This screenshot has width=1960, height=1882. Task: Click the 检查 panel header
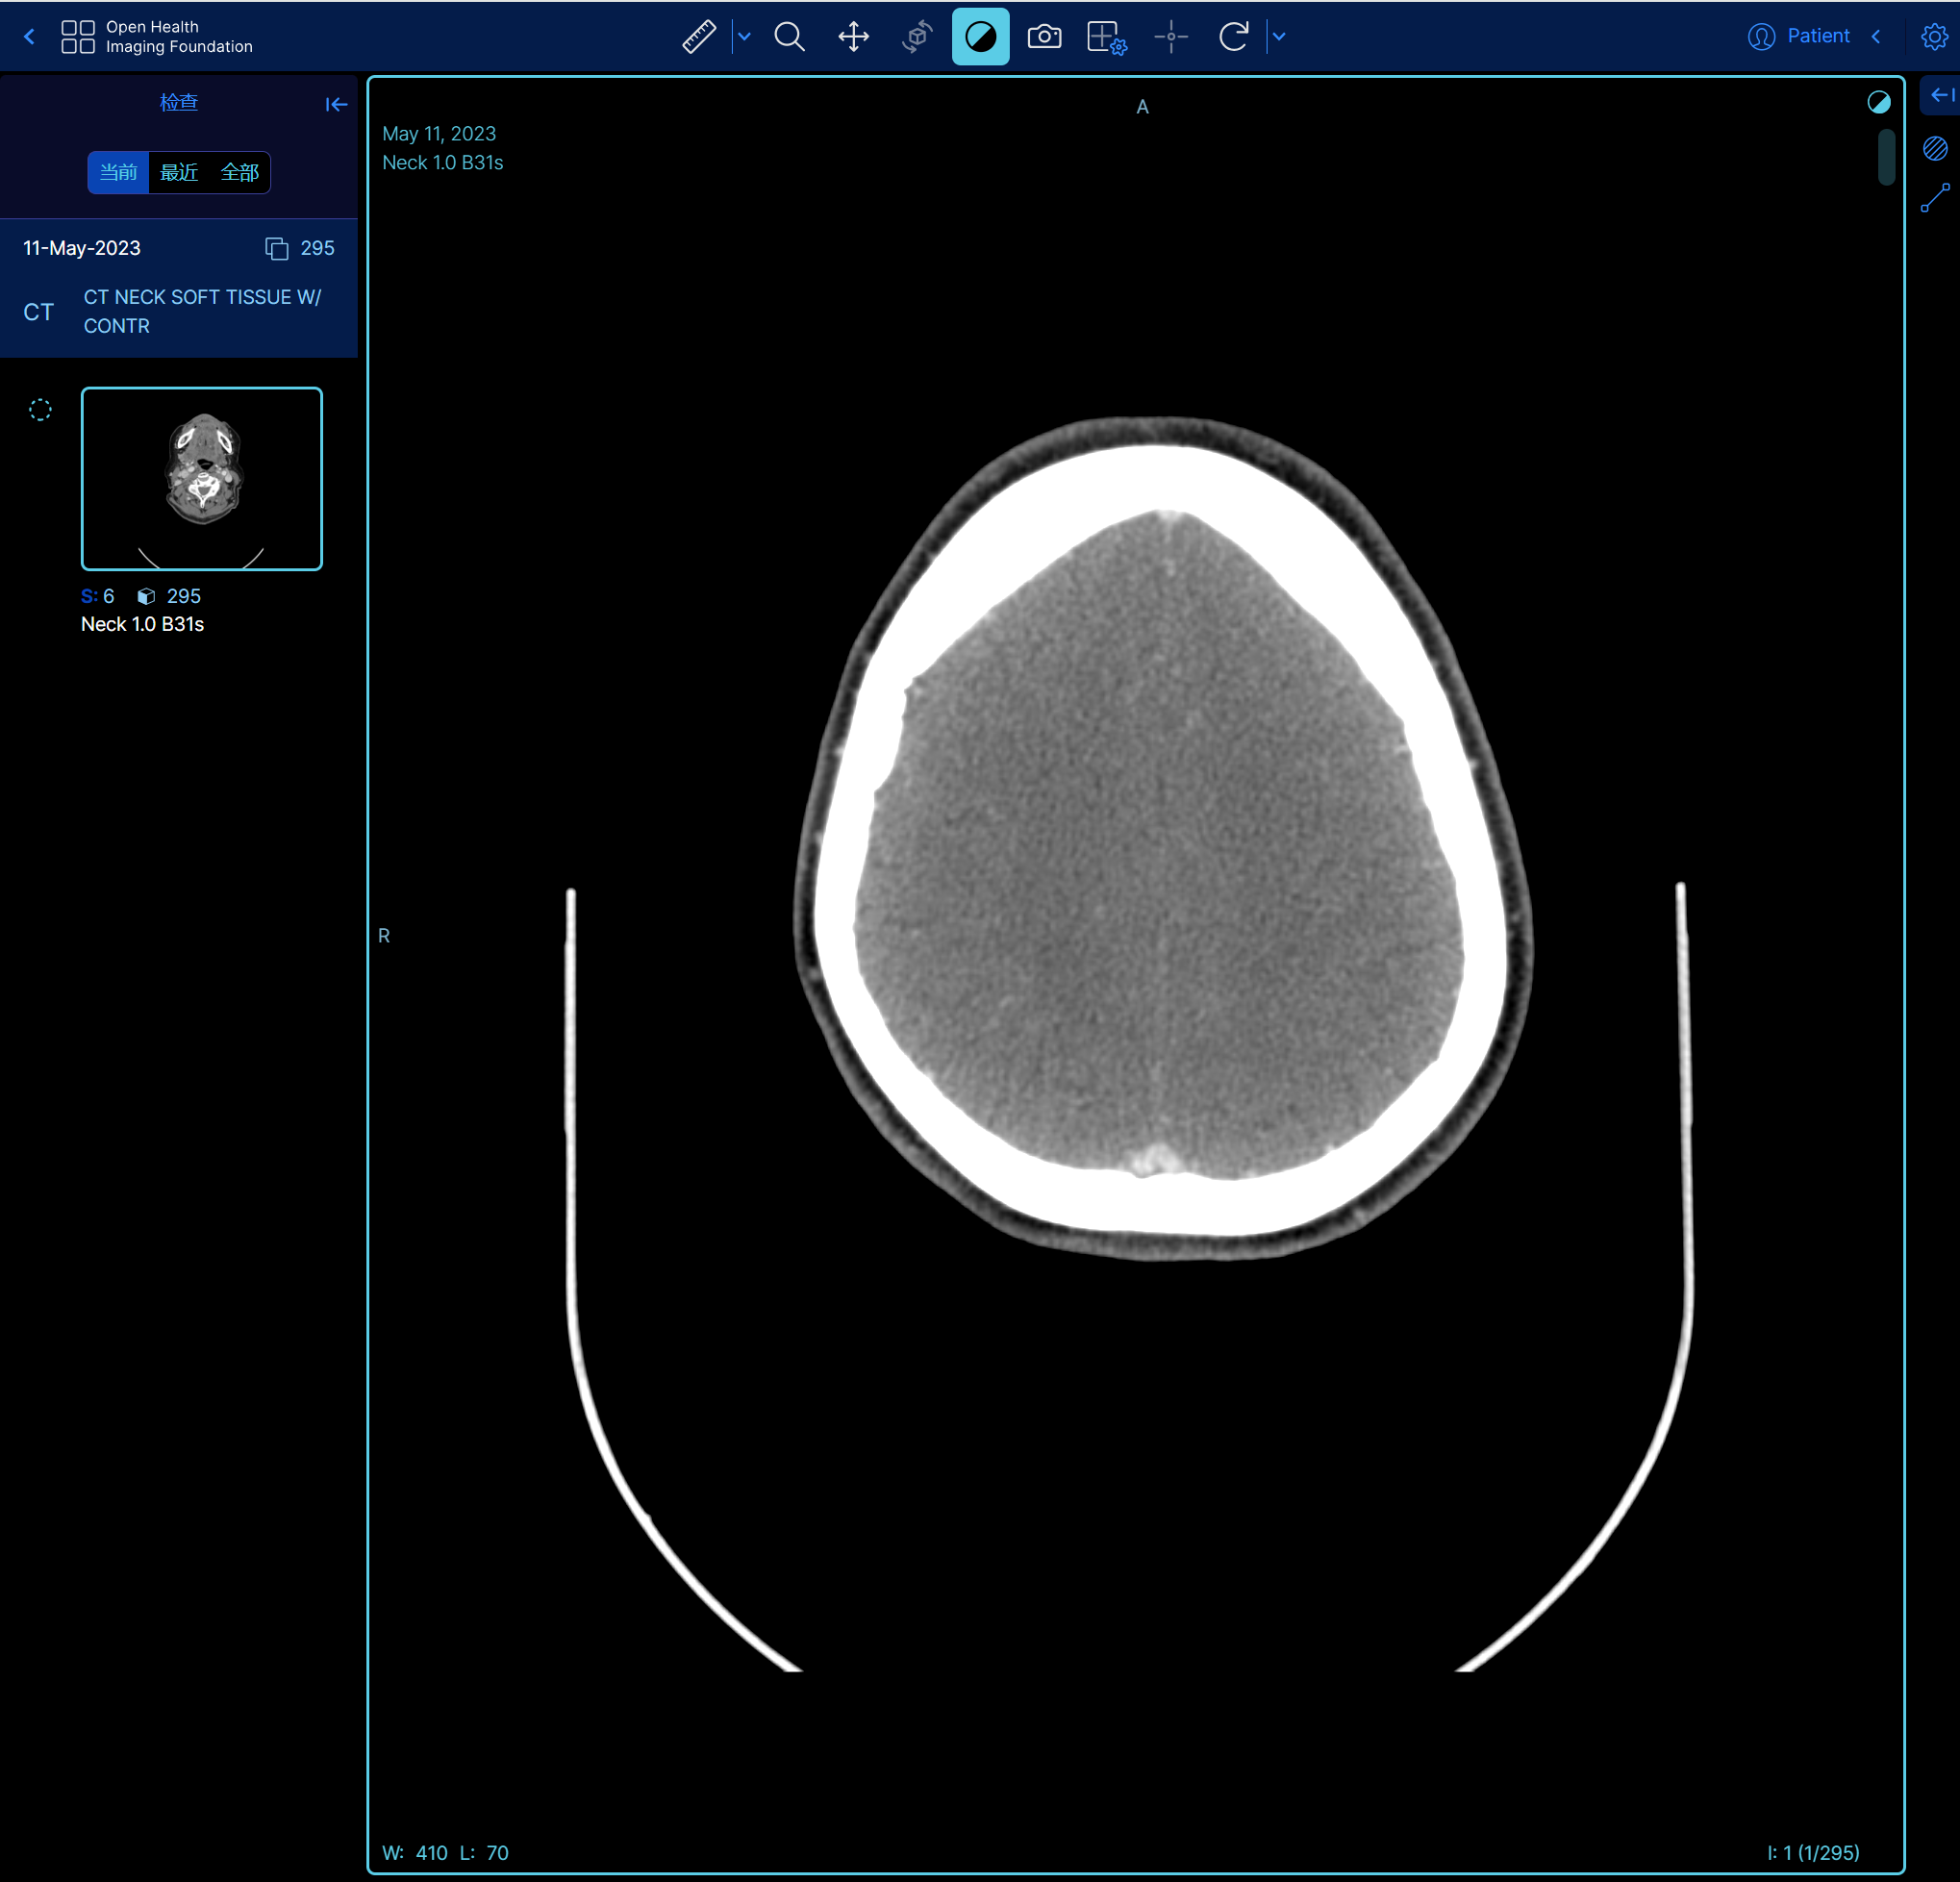pyautogui.click(x=179, y=102)
